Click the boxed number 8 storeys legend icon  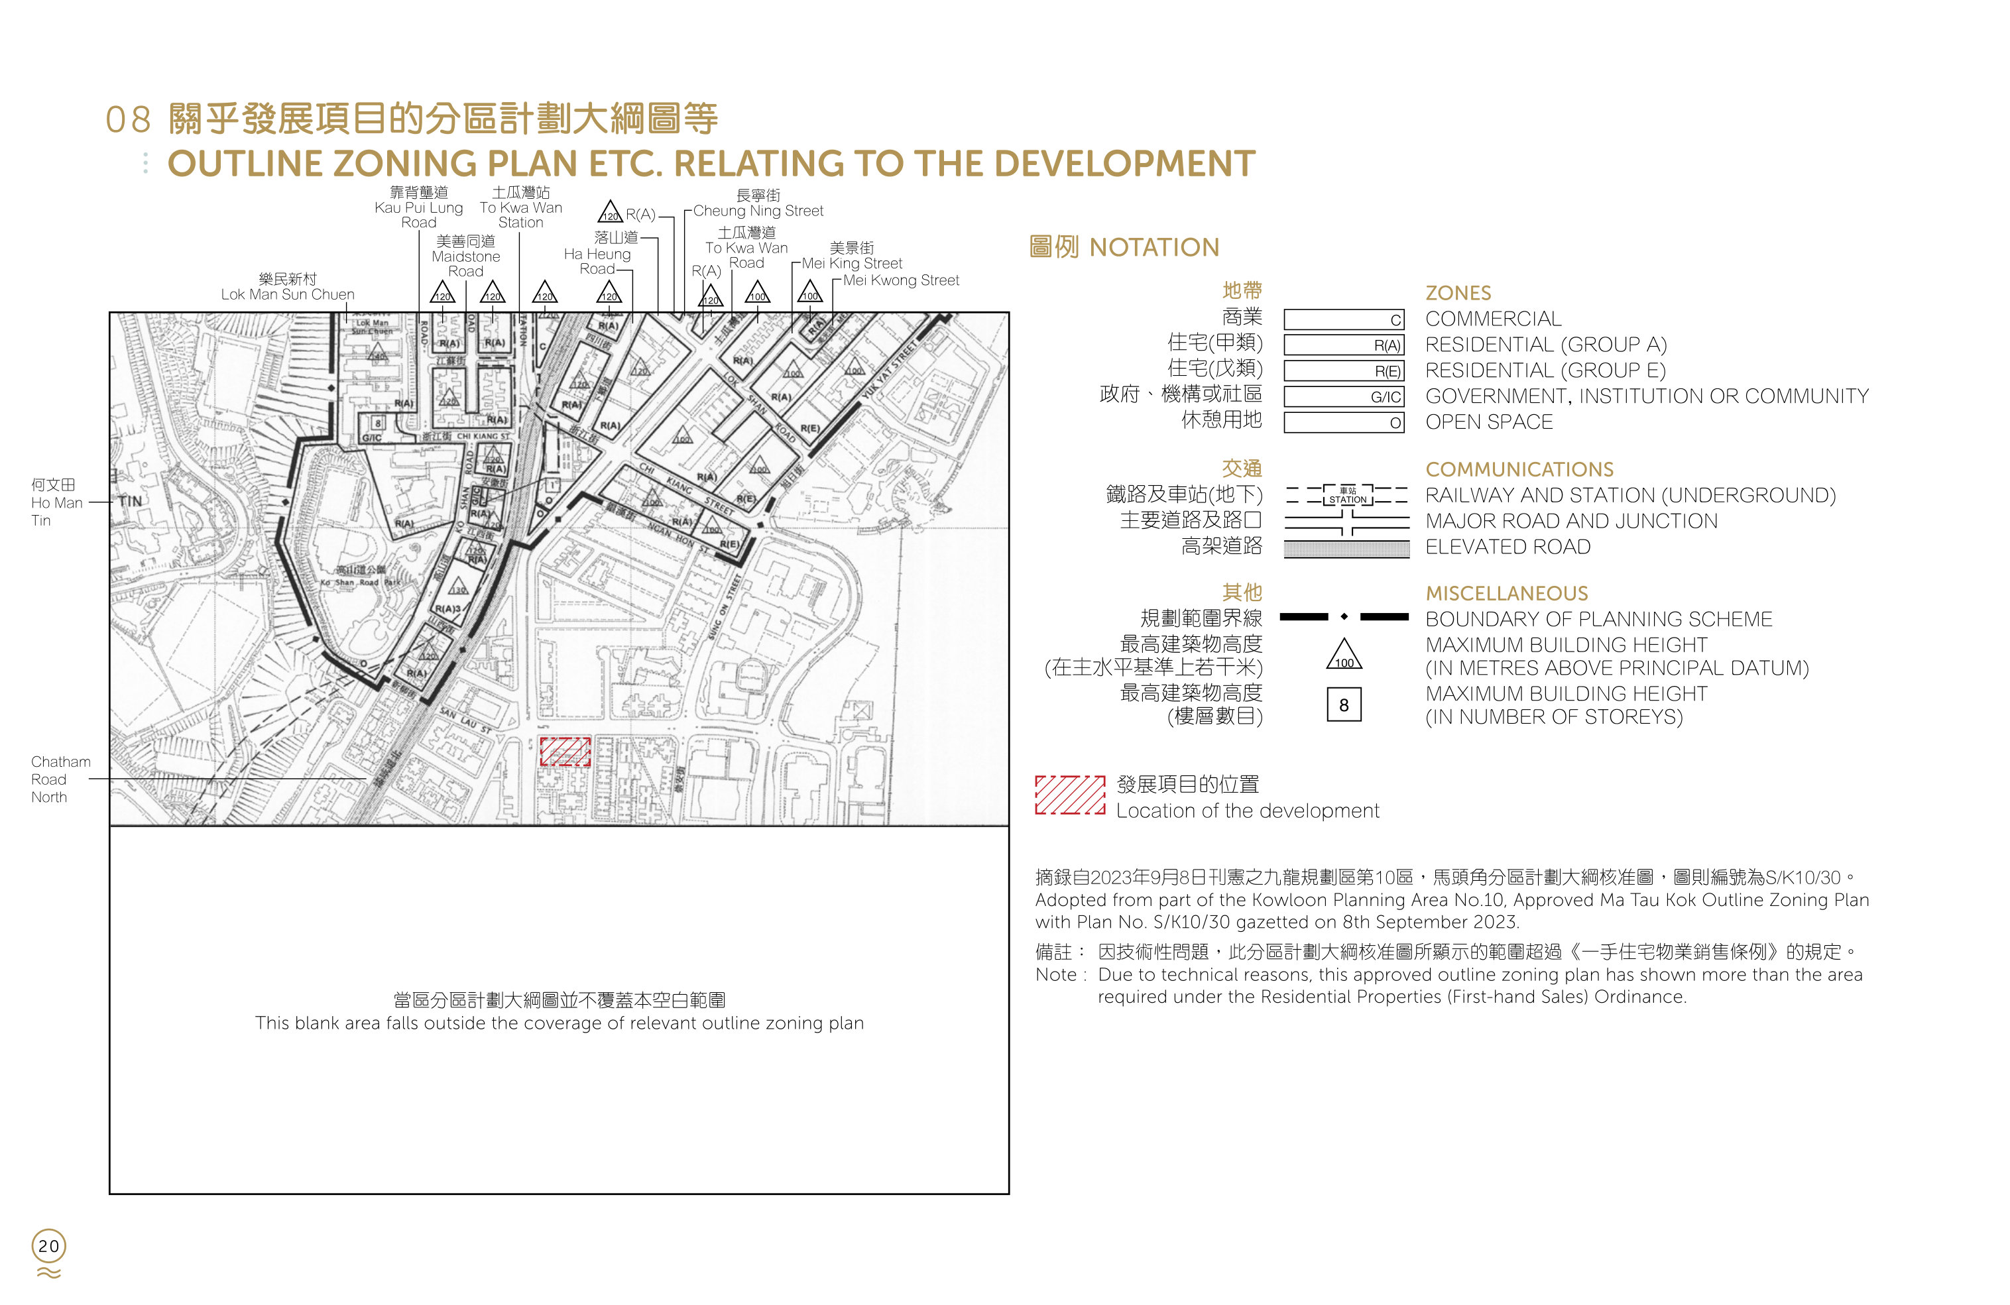(1344, 704)
